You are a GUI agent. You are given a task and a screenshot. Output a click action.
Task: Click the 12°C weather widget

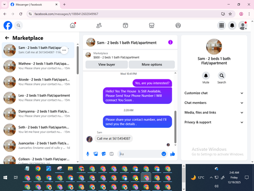198,178
